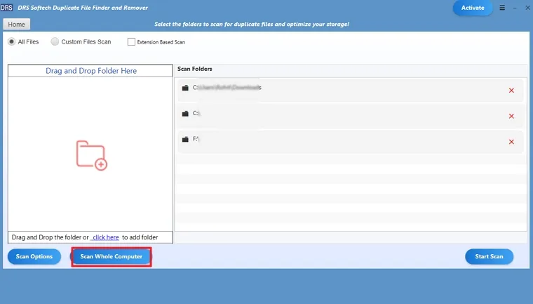533x304 pixels.
Task: Click the folder icon of the F: drive row
Action: [x=185, y=139]
